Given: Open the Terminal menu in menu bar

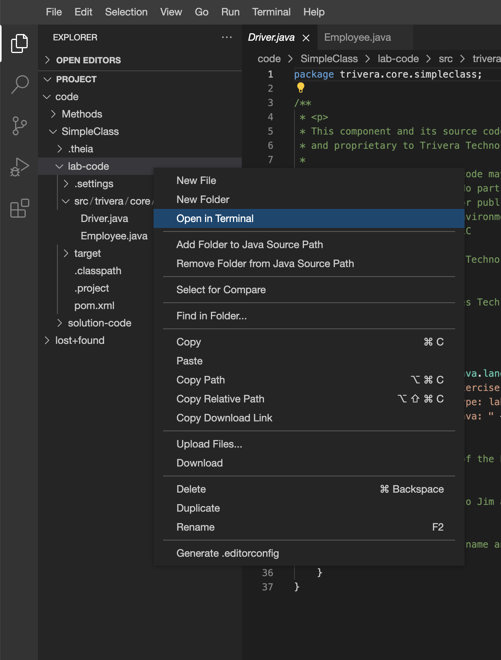Looking at the screenshot, I should pyautogui.click(x=271, y=12).
